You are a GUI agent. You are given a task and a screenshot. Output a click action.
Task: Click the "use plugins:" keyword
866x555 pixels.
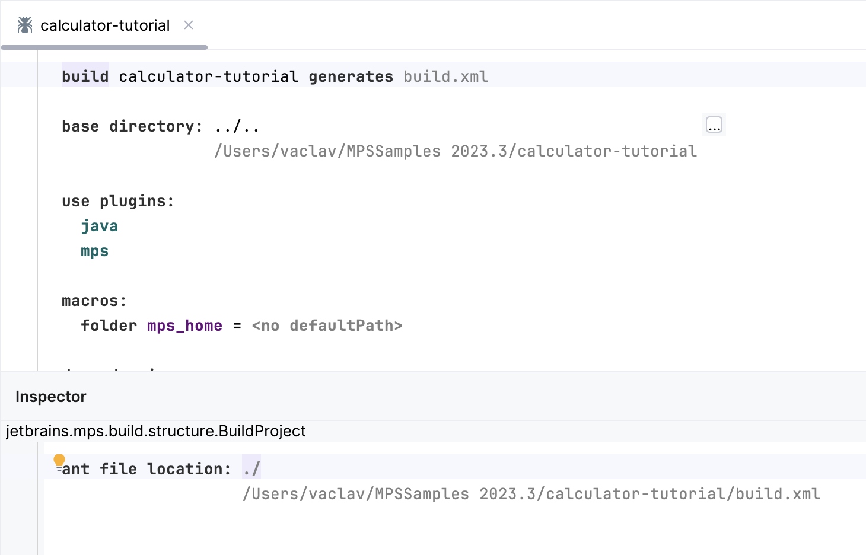pos(117,201)
